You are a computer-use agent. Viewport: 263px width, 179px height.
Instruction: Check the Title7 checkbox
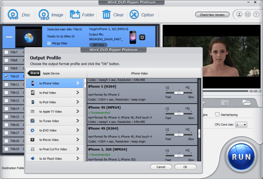pos(7,52)
